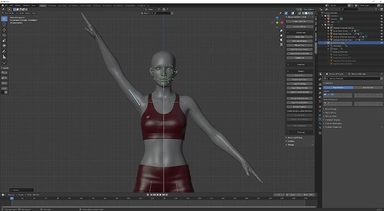The width and height of the screenshot is (384, 211).
Task: Switch to the Modeling workspace tab
Action: click(x=52, y=6)
